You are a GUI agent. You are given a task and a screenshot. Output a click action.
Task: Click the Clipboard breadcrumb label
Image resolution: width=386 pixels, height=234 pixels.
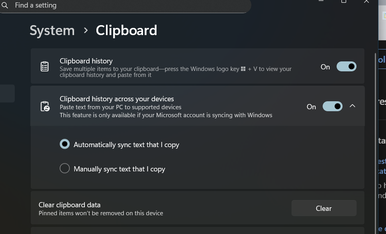(x=126, y=30)
